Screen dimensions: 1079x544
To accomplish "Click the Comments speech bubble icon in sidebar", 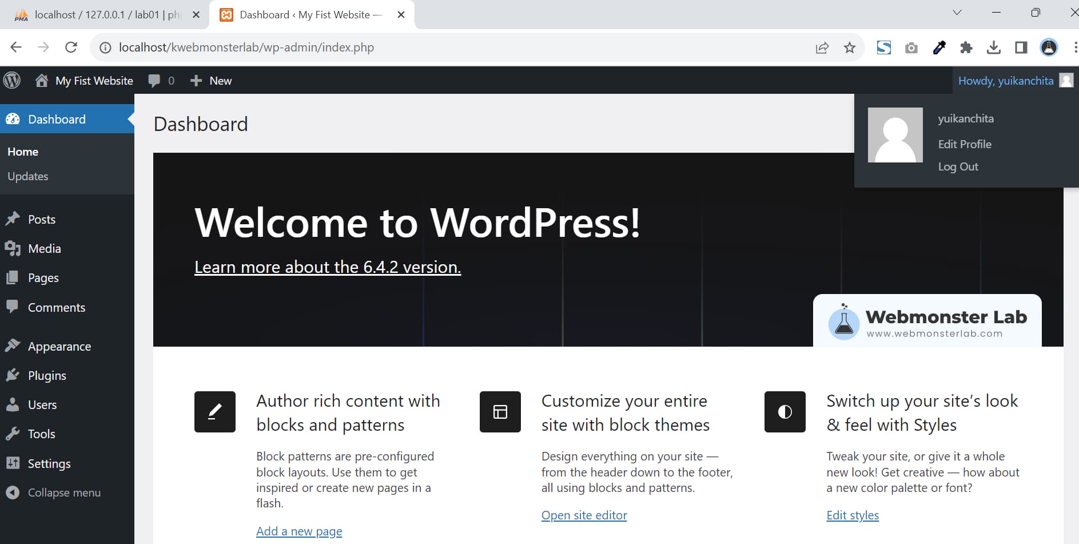I will click(x=13, y=307).
